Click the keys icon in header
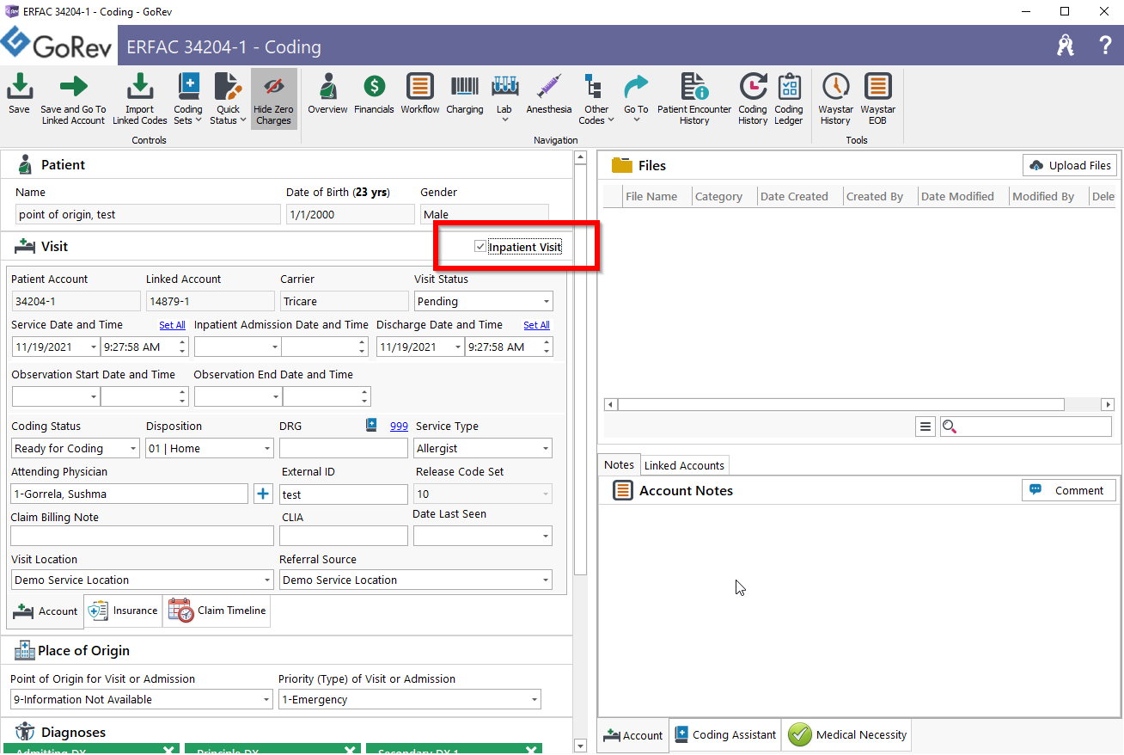The width and height of the screenshot is (1124, 755). click(x=1066, y=46)
